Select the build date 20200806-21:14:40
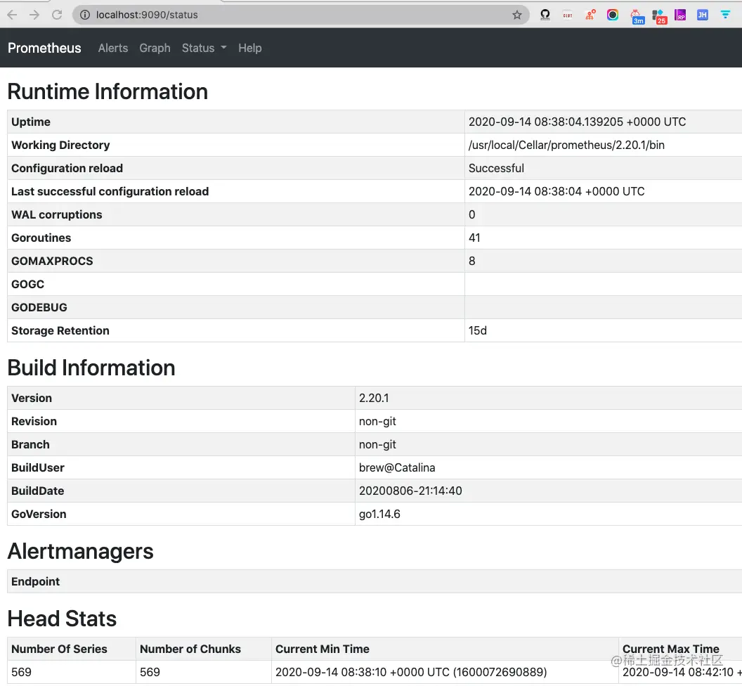The height and width of the screenshot is (686, 742). click(x=410, y=491)
